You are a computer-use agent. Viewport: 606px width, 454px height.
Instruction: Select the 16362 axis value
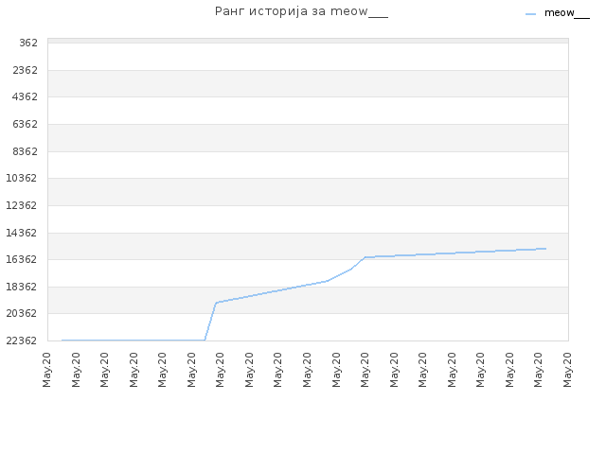point(22,259)
